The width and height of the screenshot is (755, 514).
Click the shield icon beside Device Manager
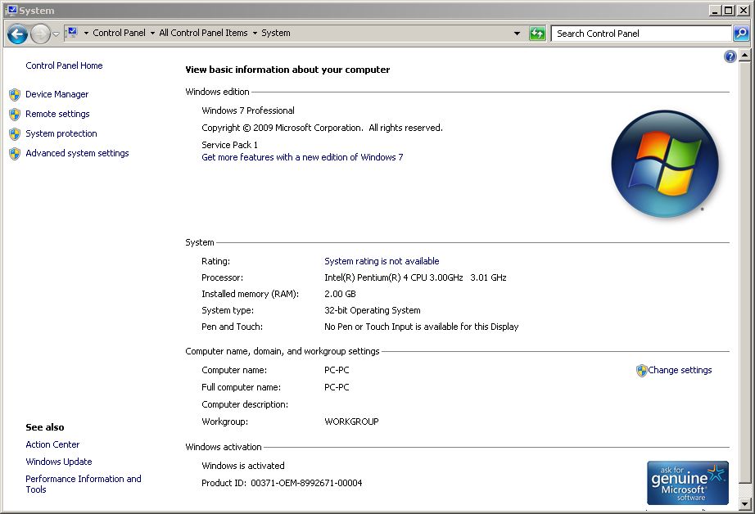15,94
